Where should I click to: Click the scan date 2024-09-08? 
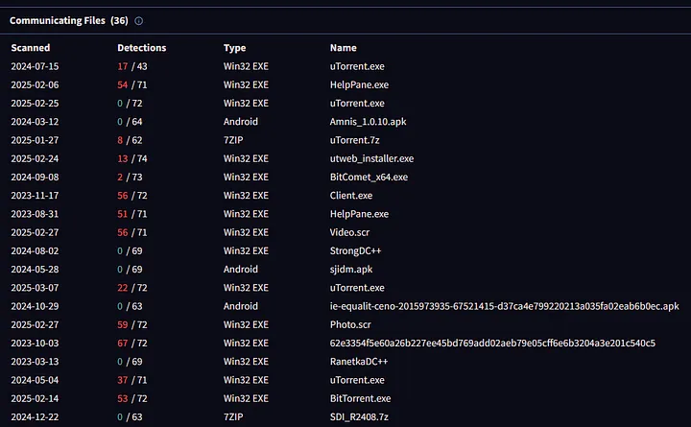[35, 178]
